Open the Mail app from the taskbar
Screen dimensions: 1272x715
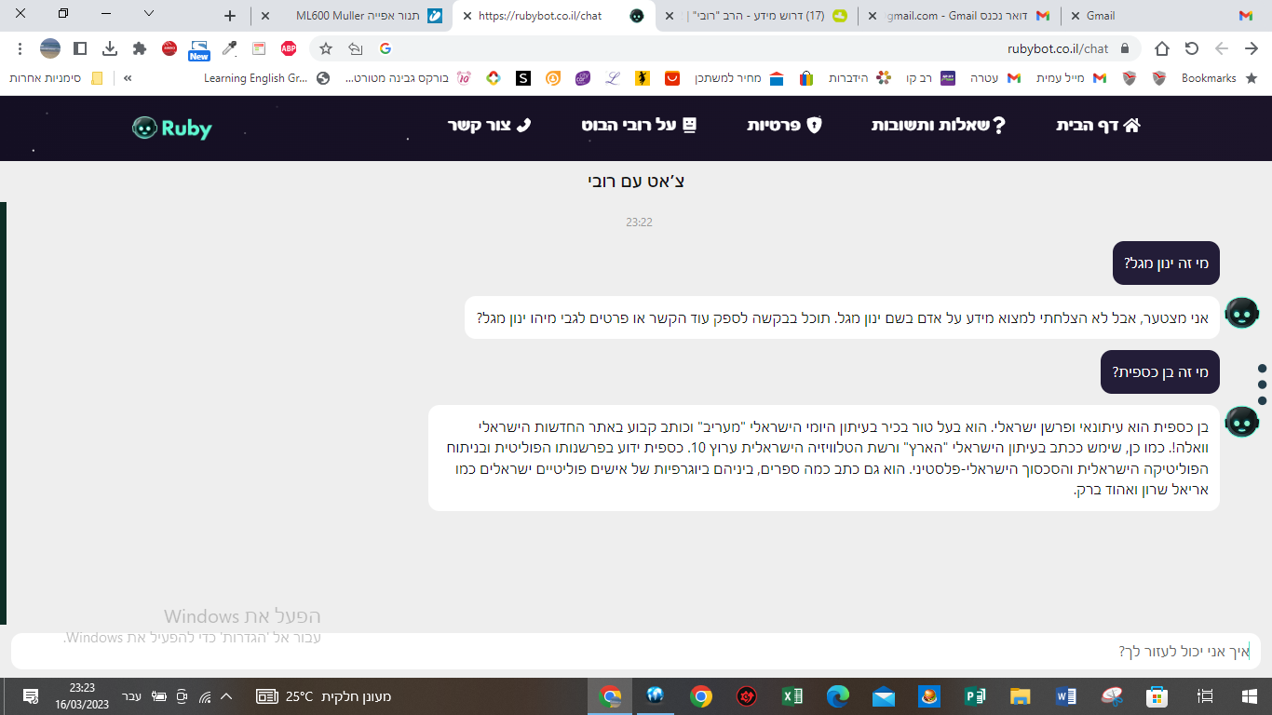[x=884, y=696]
